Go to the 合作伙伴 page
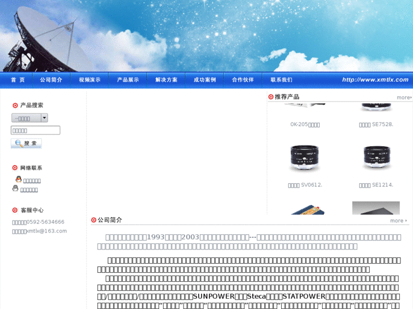This screenshot has width=413, height=309. pos(243,80)
